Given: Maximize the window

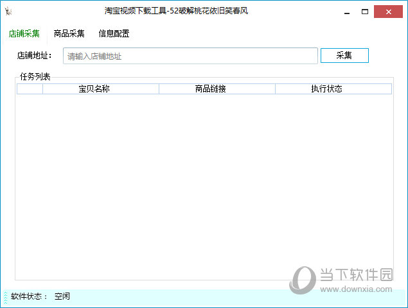Looking at the screenshot, I should click(x=365, y=12).
